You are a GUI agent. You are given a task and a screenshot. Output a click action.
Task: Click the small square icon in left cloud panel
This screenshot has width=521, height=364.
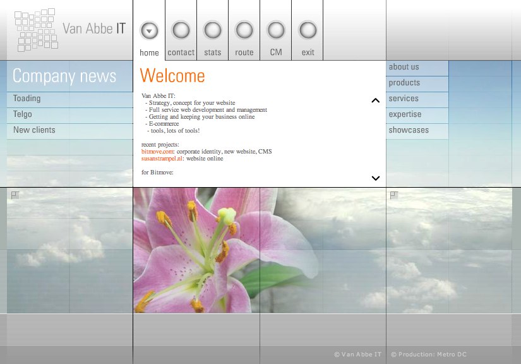coord(15,195)
